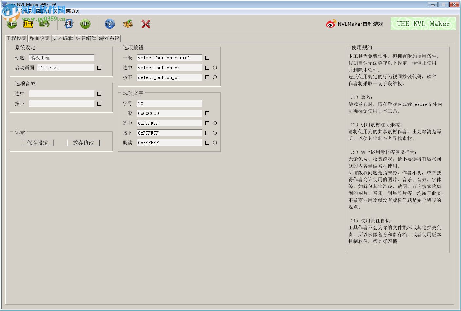Image resolution: width=461 pixels, height=311 pixels.
Task: Open the color swatch beside 0xC0C0C0
Action: 207,113
